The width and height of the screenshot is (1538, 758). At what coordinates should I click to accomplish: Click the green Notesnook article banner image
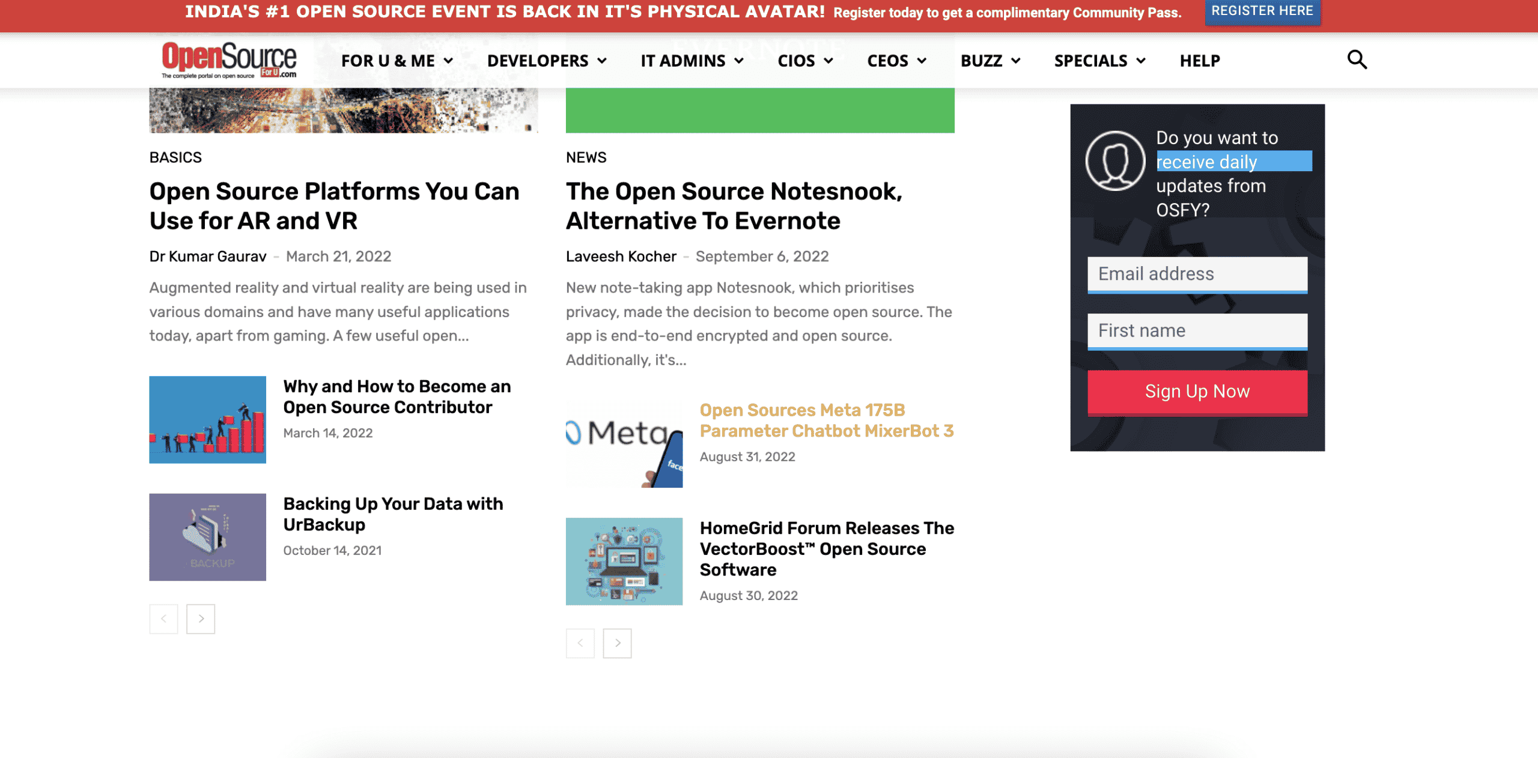pyautogui.click(x=760, y=111)
